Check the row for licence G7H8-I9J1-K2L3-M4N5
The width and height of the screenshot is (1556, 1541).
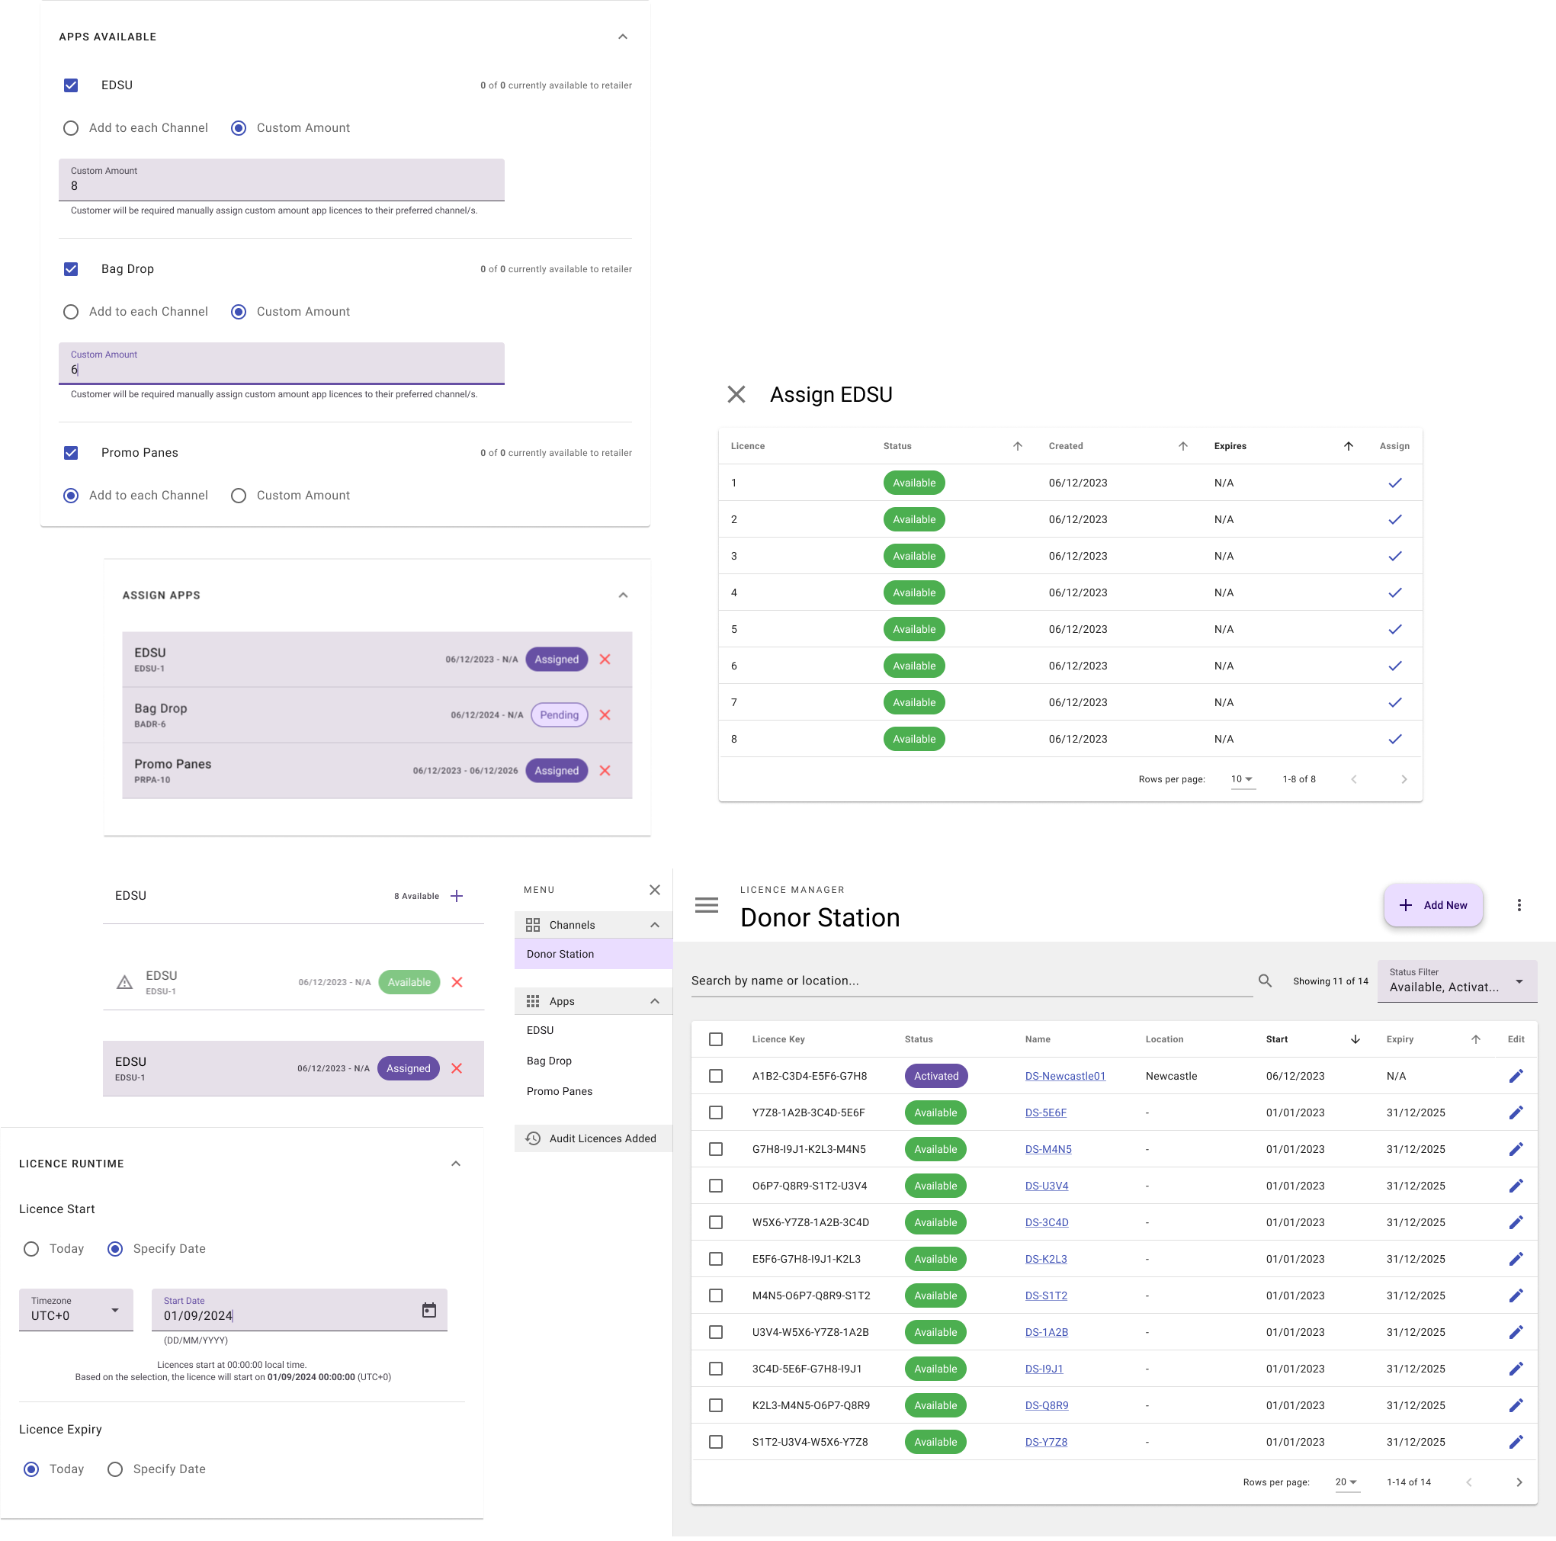pos(715,1149)
